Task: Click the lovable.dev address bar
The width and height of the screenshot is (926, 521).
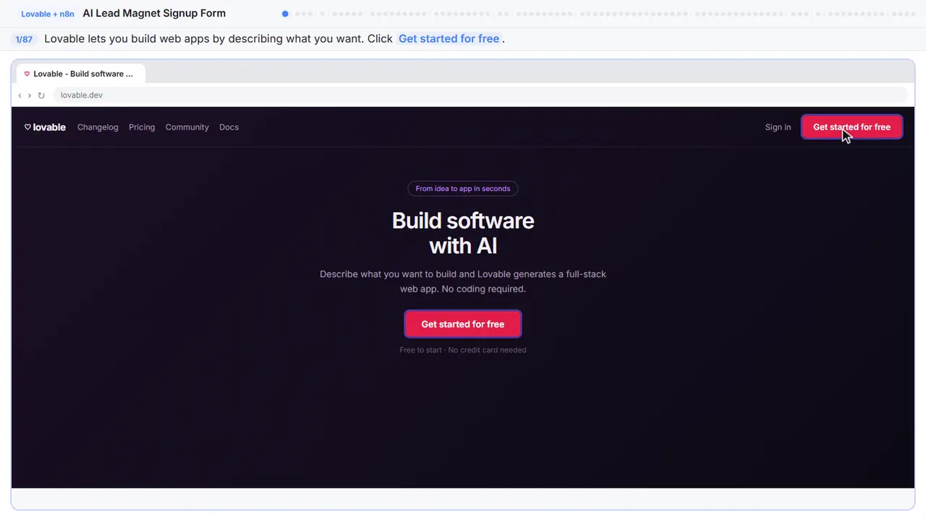Action: point(480,96)
